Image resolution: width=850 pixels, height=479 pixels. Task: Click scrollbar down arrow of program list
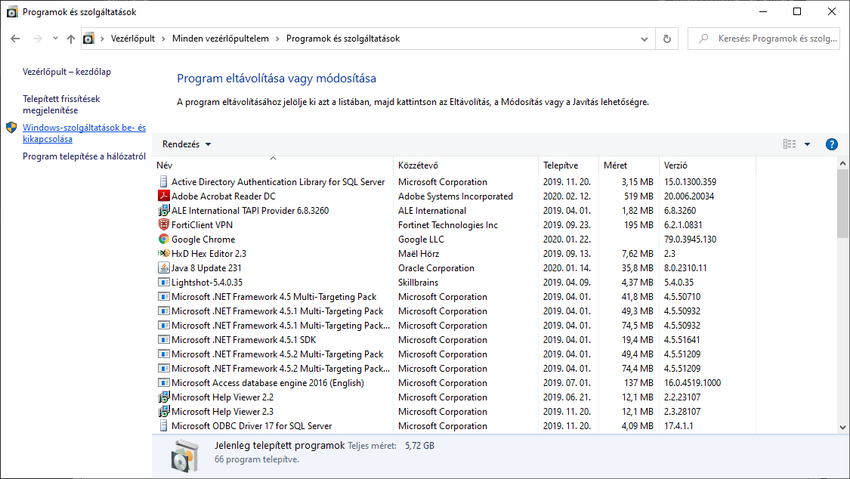(842, 428)
